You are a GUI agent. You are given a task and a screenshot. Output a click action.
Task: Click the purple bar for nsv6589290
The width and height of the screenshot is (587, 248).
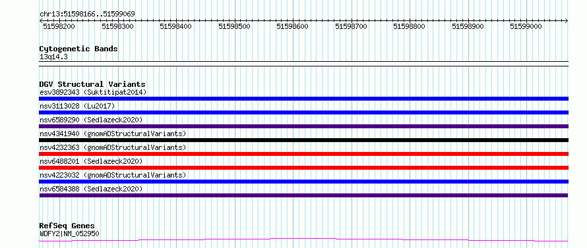pos(303,126)
